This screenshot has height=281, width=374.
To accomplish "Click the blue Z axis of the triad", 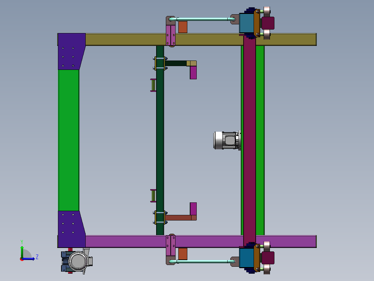I will pyautogui.click(x=29, y=259).
